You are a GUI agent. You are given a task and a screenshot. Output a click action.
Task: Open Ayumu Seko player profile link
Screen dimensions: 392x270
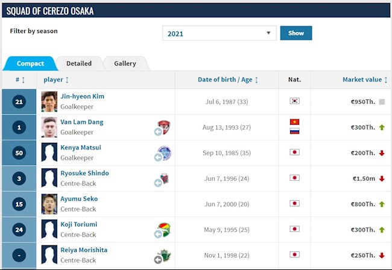click(79, 199)
